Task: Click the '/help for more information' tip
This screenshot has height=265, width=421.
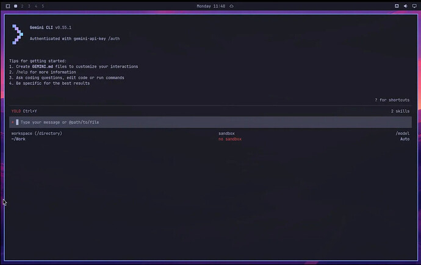Action: 43,72
